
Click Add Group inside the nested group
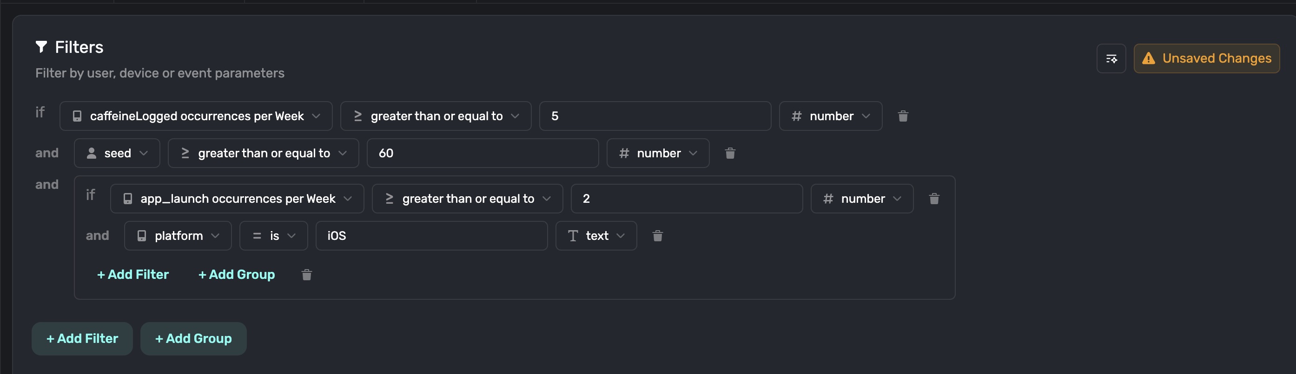pyautogui.click(x=237, y=275)
